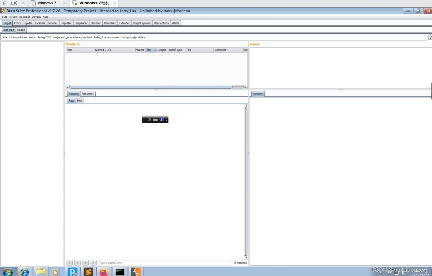This screenshot has width=432, height=276.
Task: Sort contents by MIME type column
Action: [x=176, y=50]
